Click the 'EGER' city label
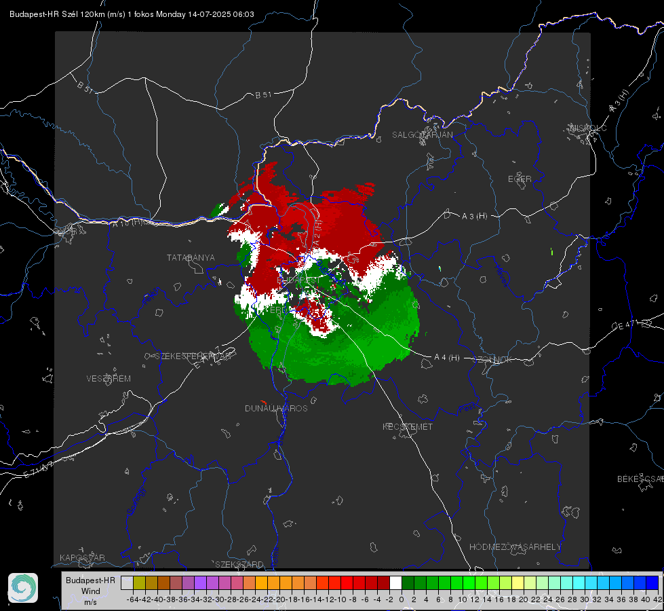Screen dimensions: 664x611 [x=520, y=179]
